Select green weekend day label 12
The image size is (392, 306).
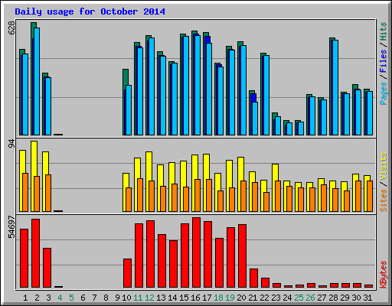point(149,298)
